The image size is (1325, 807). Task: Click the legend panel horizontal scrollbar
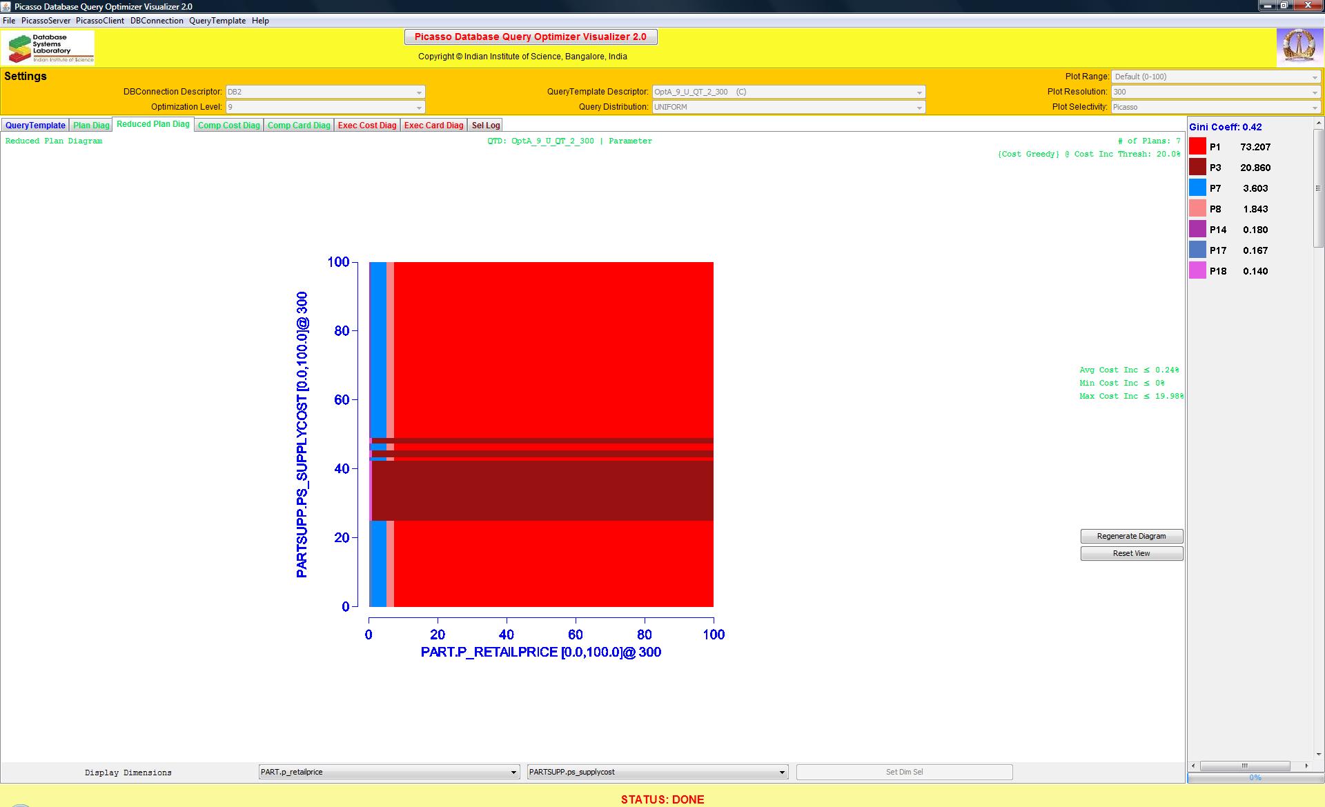[x=1245, y=766]
